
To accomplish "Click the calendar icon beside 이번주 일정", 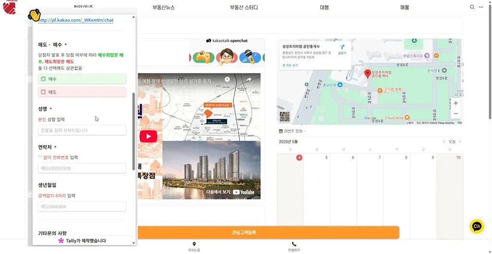I will click(x=281, y=131).
